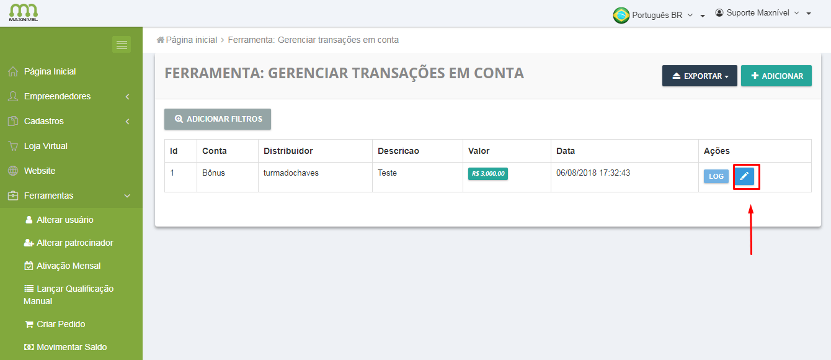
Task: Click the home icon in breadcrumb
Action: point(161,40)
